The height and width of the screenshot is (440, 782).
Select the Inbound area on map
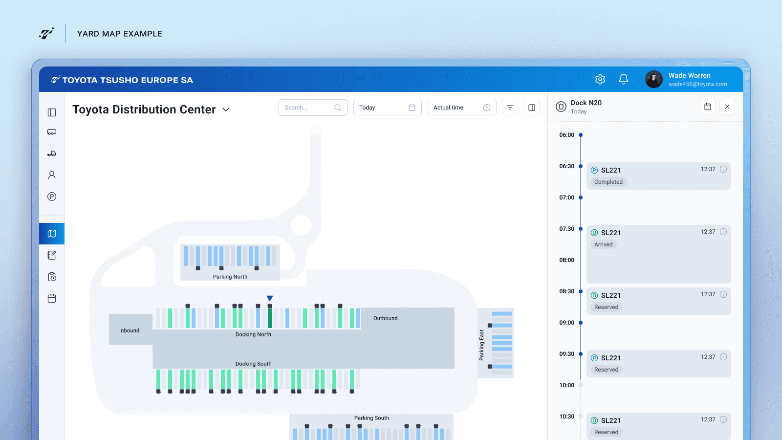click(x=130, y=330)
